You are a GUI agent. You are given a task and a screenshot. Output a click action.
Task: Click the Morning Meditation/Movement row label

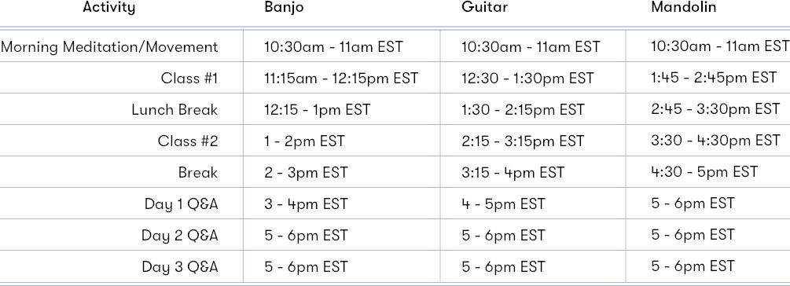tap(110, 47)
